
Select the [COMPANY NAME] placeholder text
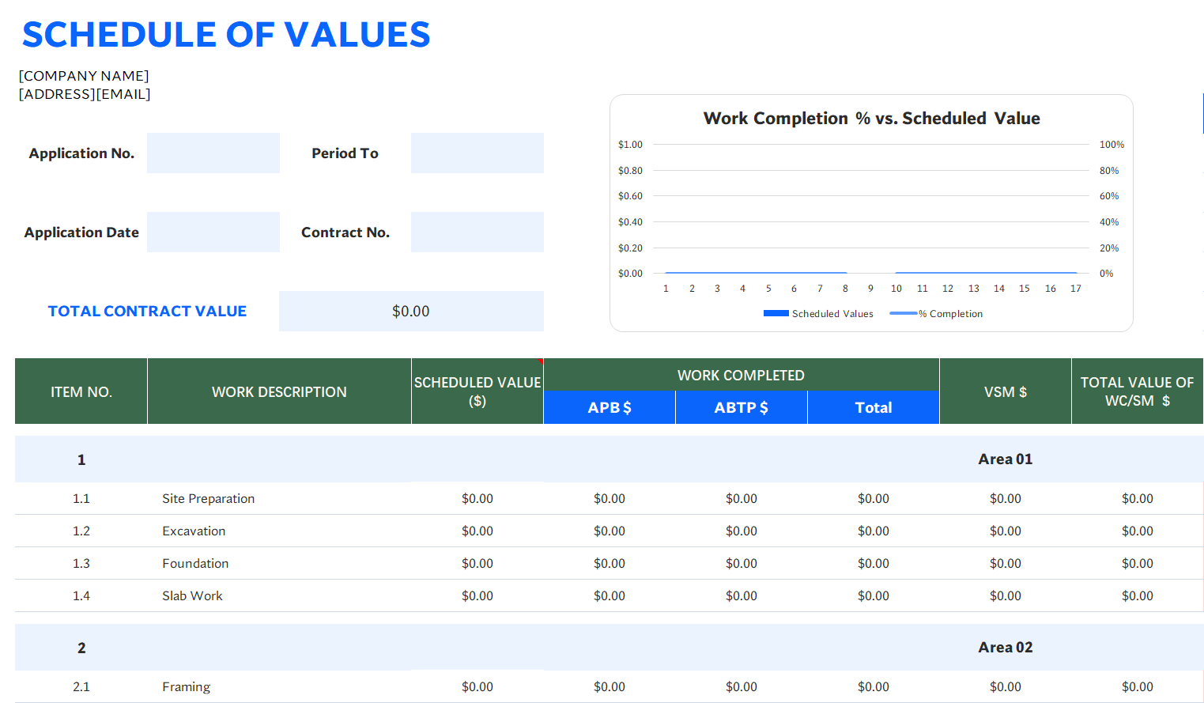[x=84, y=76]
